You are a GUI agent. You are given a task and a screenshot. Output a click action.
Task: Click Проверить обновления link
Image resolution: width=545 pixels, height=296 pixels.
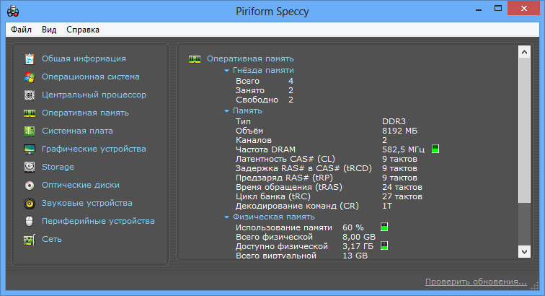(x=476, y=282)
